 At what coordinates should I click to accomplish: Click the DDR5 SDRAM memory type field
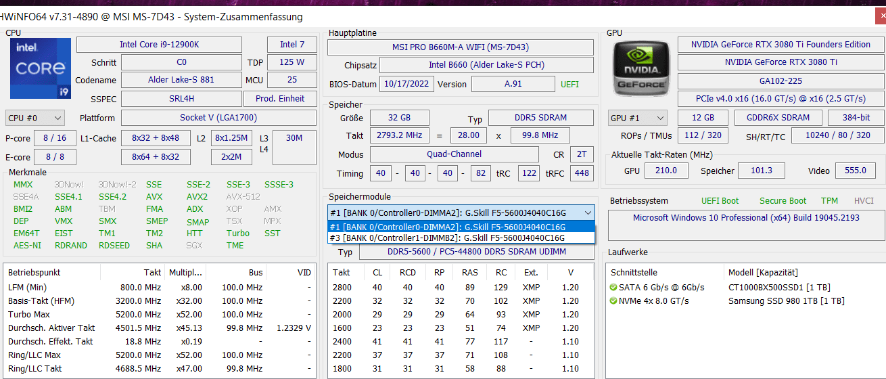click(540, 118)
